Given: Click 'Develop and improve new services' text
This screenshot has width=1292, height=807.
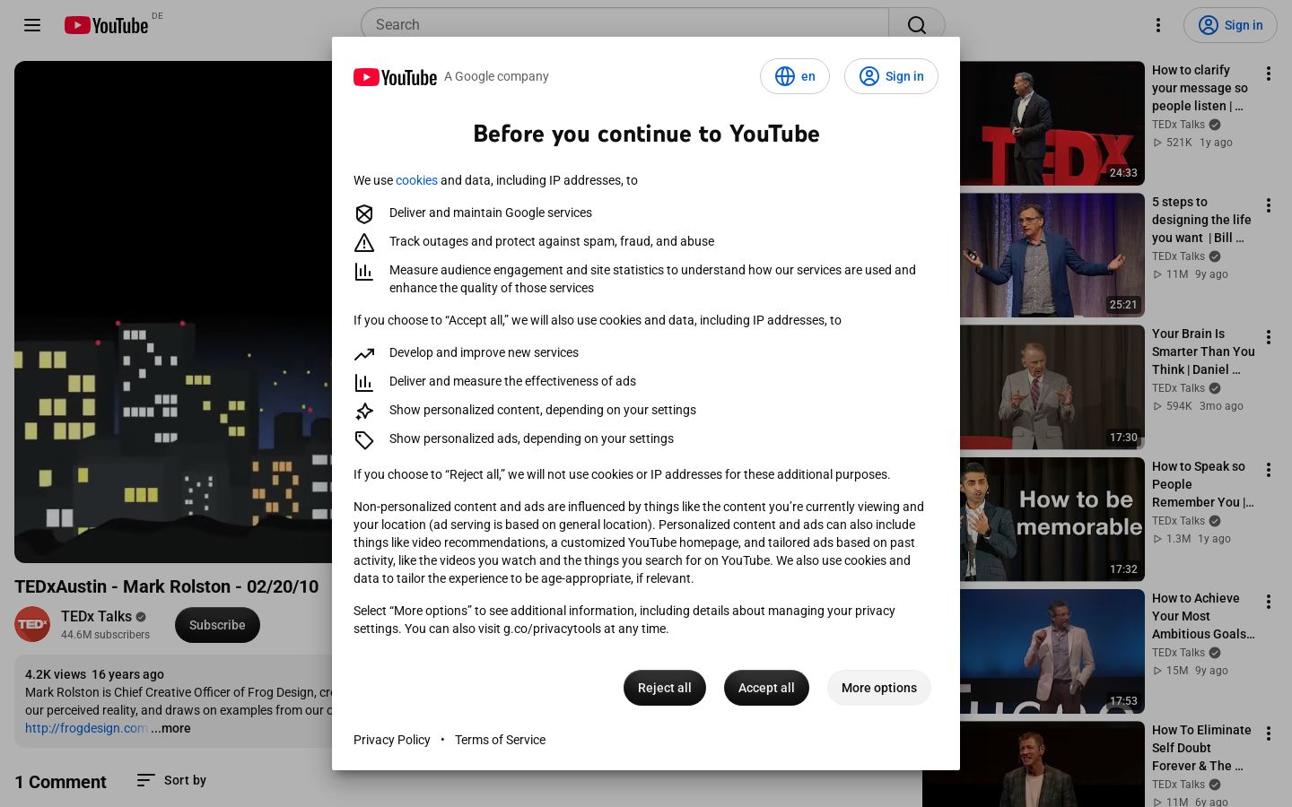Looking at the screenshot, I should point(484,352).
